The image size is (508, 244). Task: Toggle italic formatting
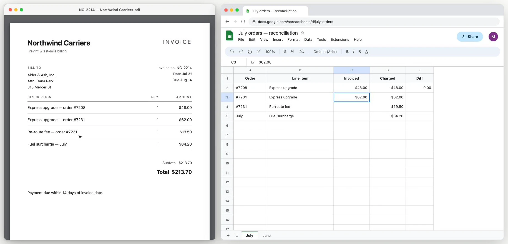point(353,52)
